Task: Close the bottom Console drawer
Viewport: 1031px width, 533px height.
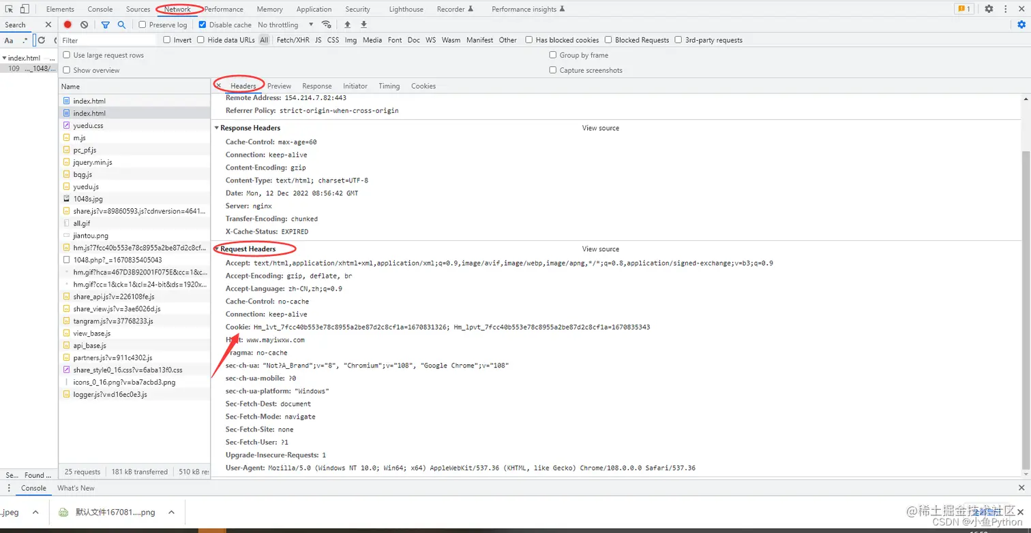Action: 1021,488
